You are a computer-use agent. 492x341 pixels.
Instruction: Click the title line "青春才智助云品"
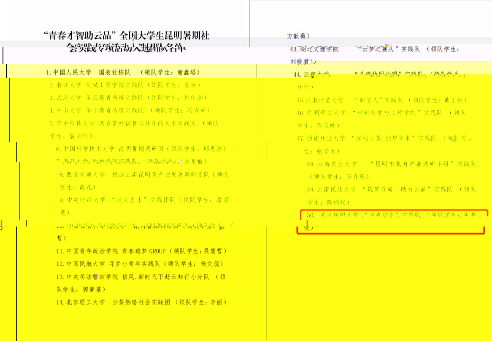coord(127,35)
